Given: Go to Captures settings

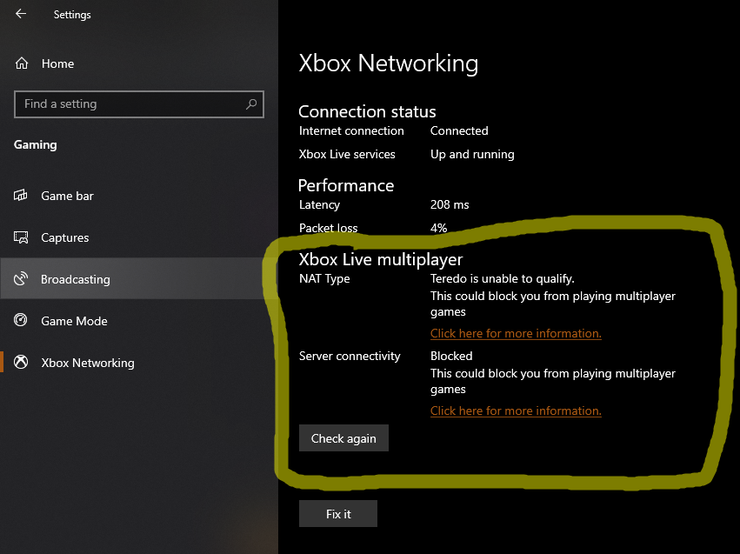Looking at the screenshot, I should tap(139, 237).
